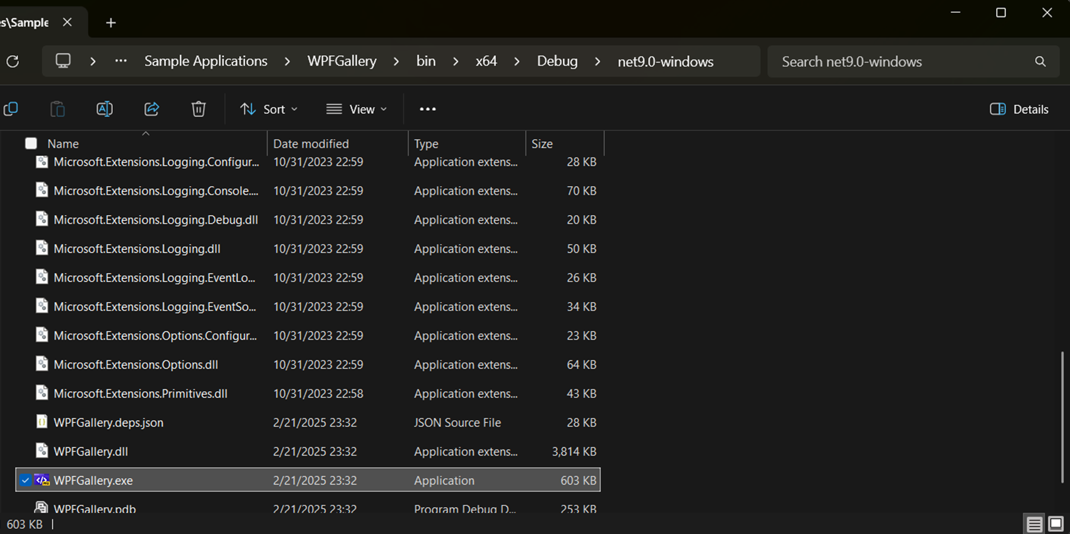Image resolution: width=1070 pixels, height=534 pixels.
Task: Select Microsoft.Extensions.Logging.EventLo... file
Action: (155, 277)
